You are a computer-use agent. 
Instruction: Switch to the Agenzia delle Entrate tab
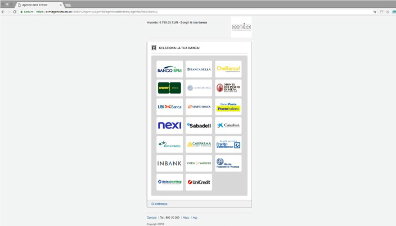pos(38,5)
